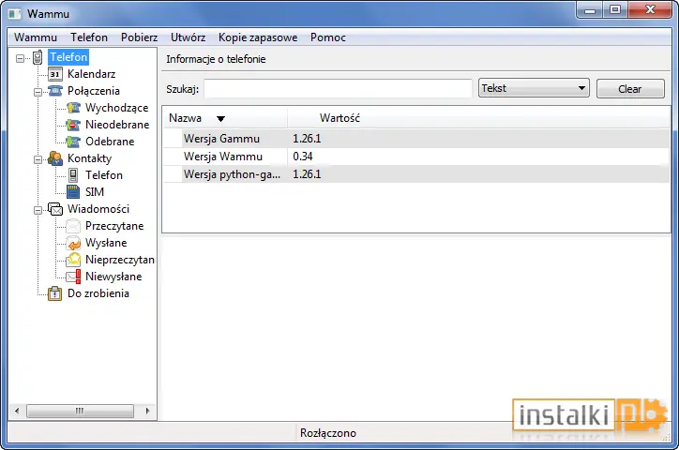
Task: Select the Kontakty tree item label
Action: (x=90, y=158)
